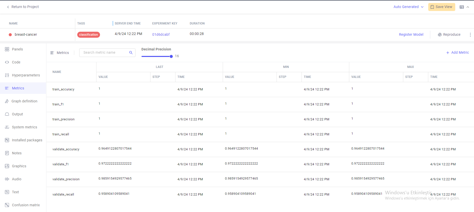Click the classification tag badge
474x212 pixels.
pos(88,35)
